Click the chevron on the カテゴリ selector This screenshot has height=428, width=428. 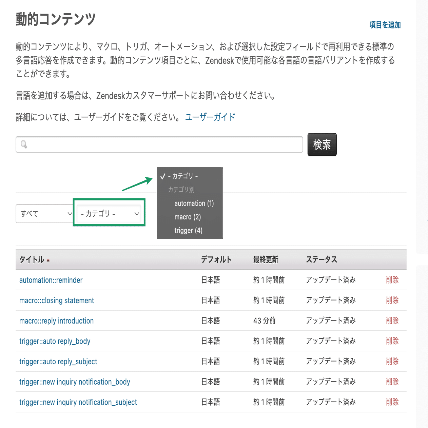click(x=137, y=214)
